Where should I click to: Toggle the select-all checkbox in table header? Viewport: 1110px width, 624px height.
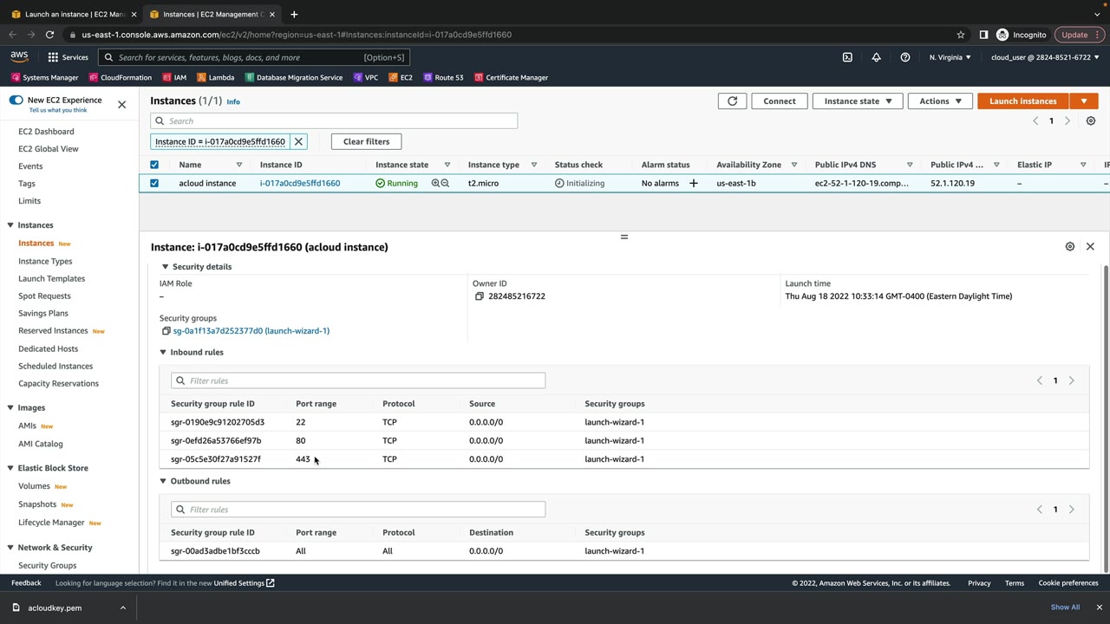pyautogui.click(x=154, y=165)
